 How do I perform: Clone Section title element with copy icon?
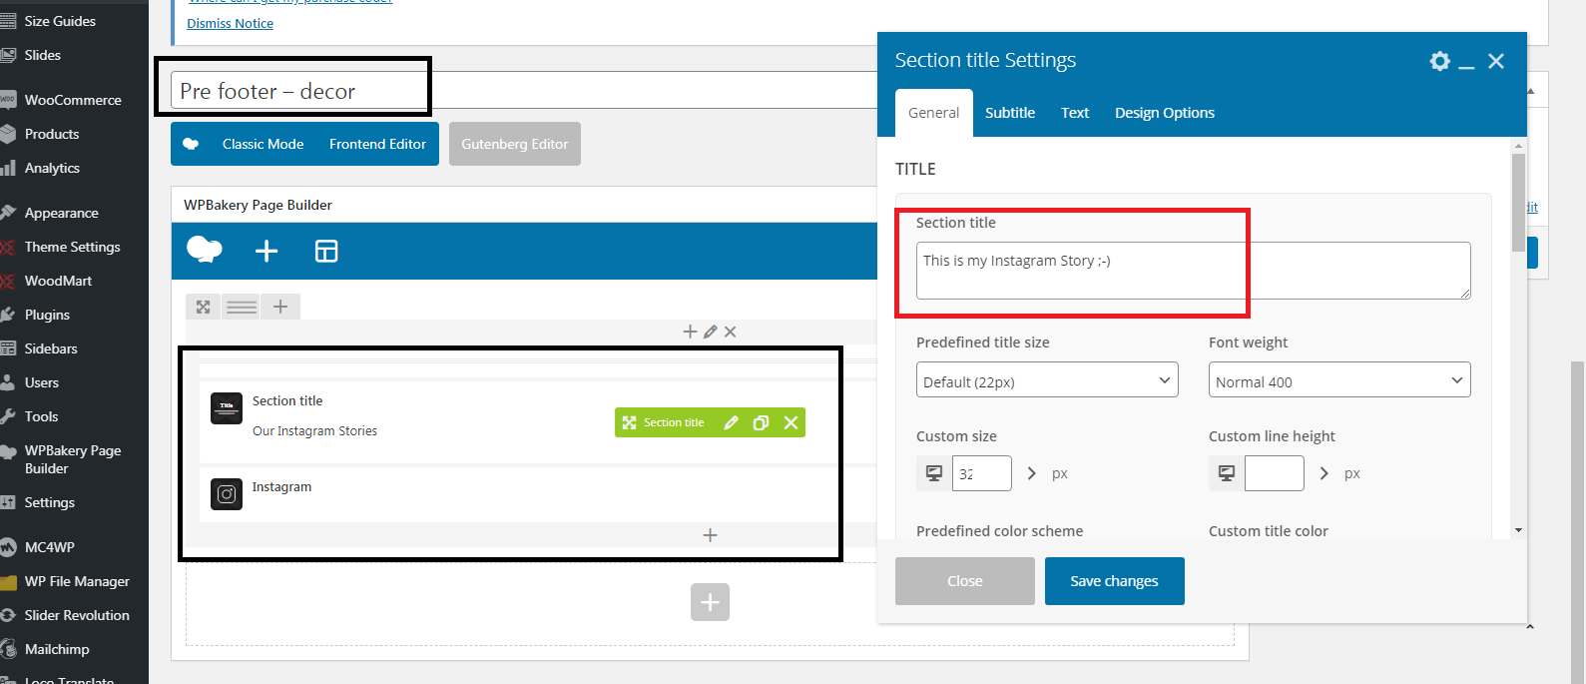pos(761,422)
